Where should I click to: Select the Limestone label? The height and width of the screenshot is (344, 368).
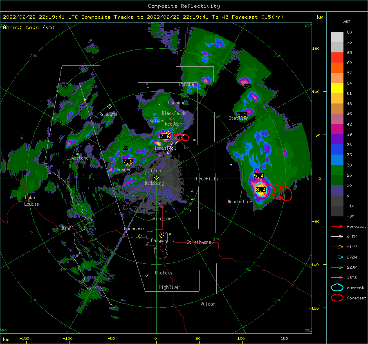tap(77, 158)
